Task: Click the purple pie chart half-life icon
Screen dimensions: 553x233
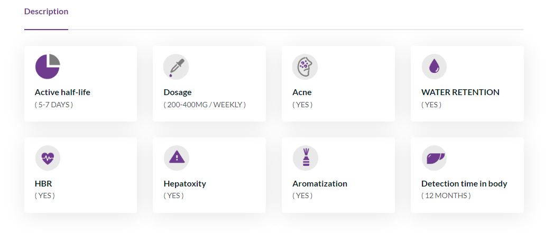Action: point(48,66)
